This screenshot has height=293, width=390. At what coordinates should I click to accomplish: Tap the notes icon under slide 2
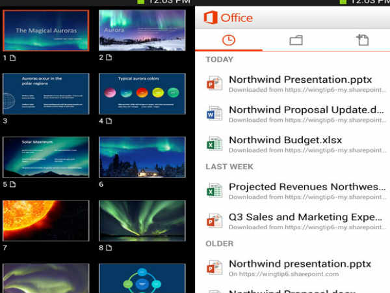coord(109,57)
